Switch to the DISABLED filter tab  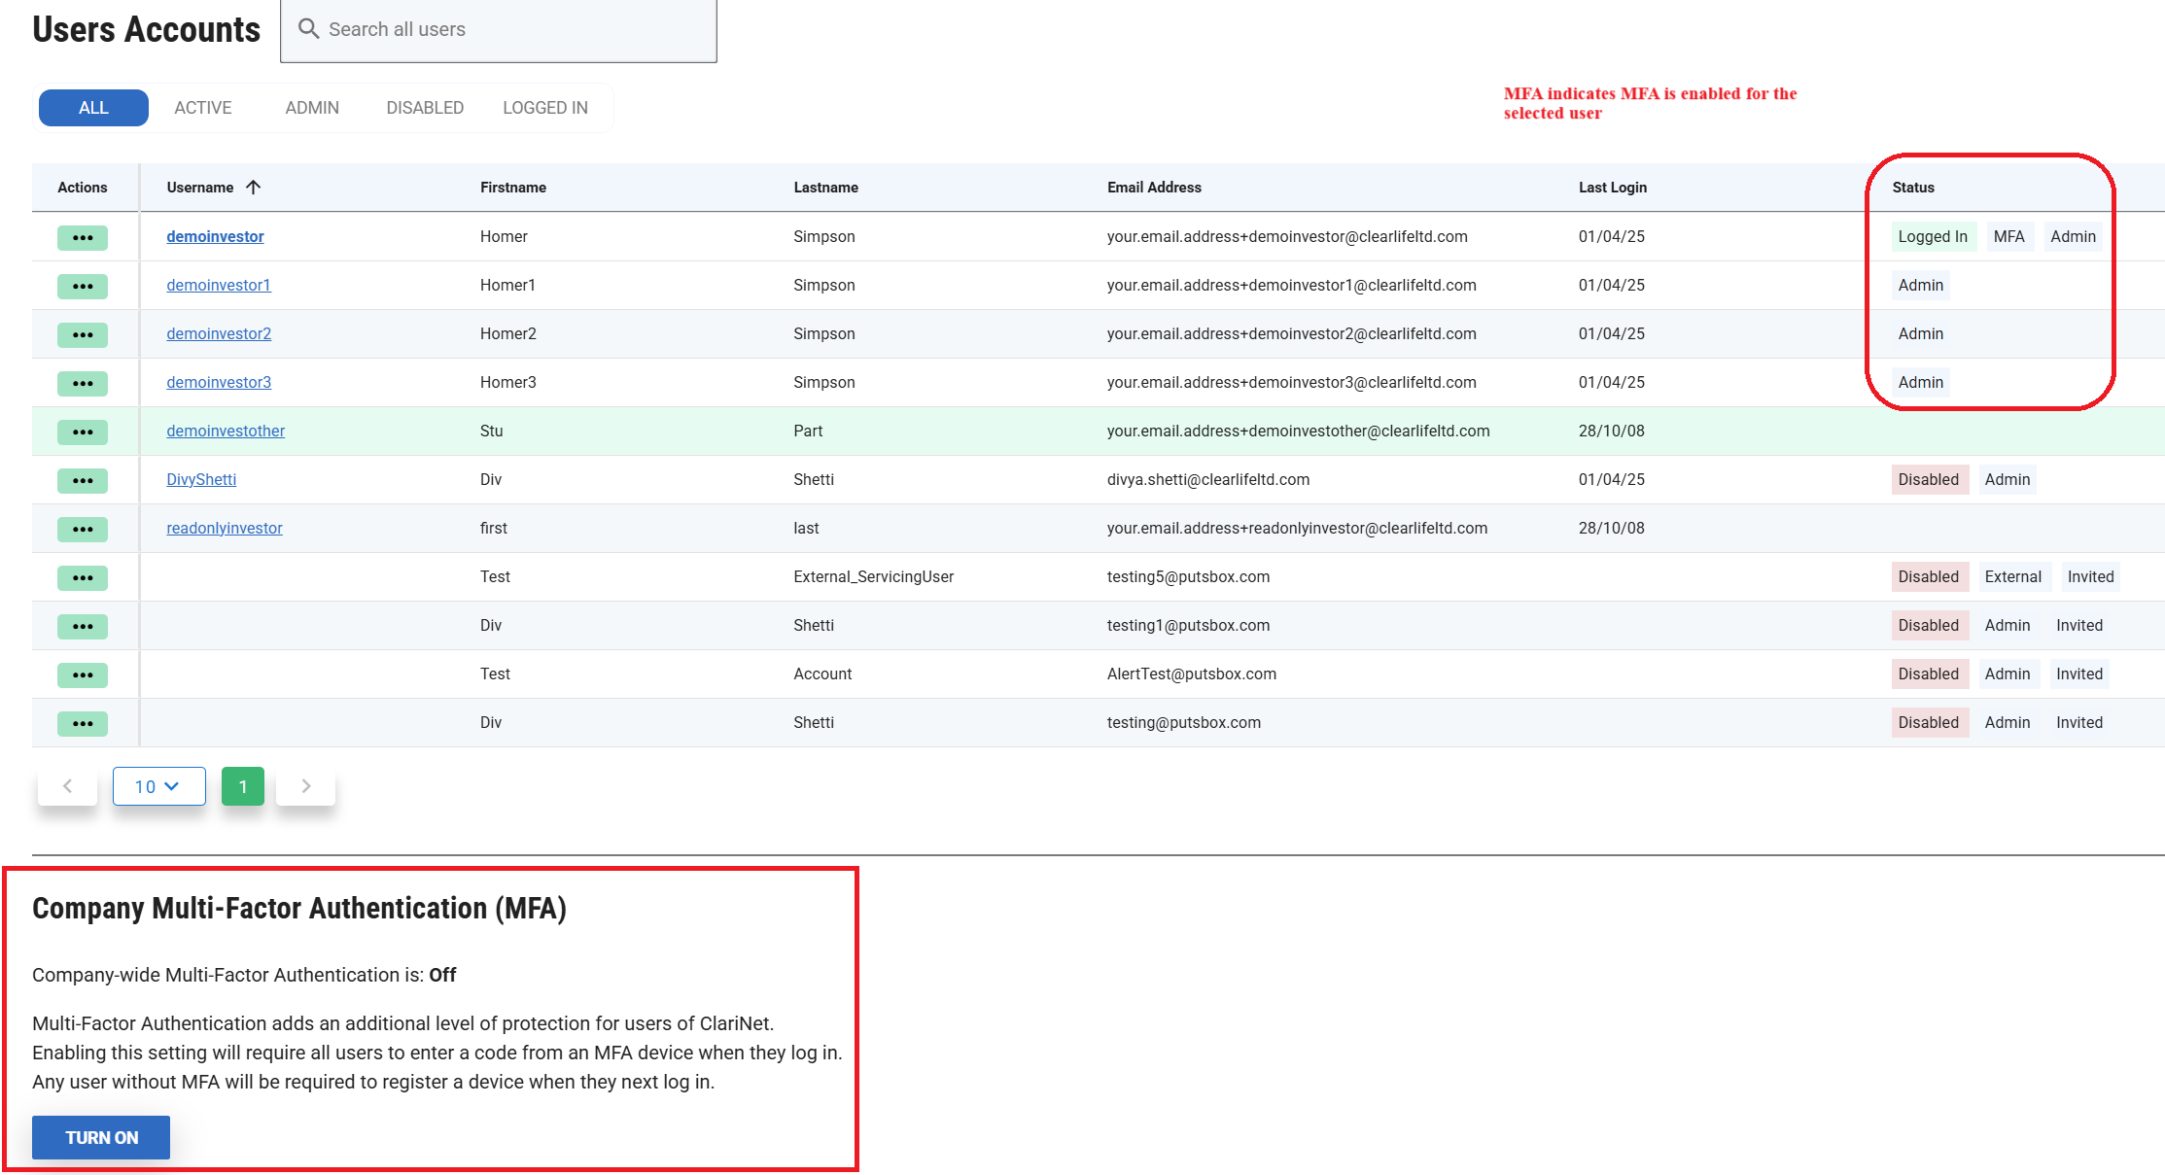click(425, 108)
